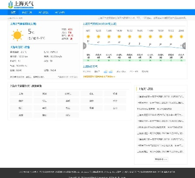Click the 10.13 km/h wind speed value

[56, 57]
